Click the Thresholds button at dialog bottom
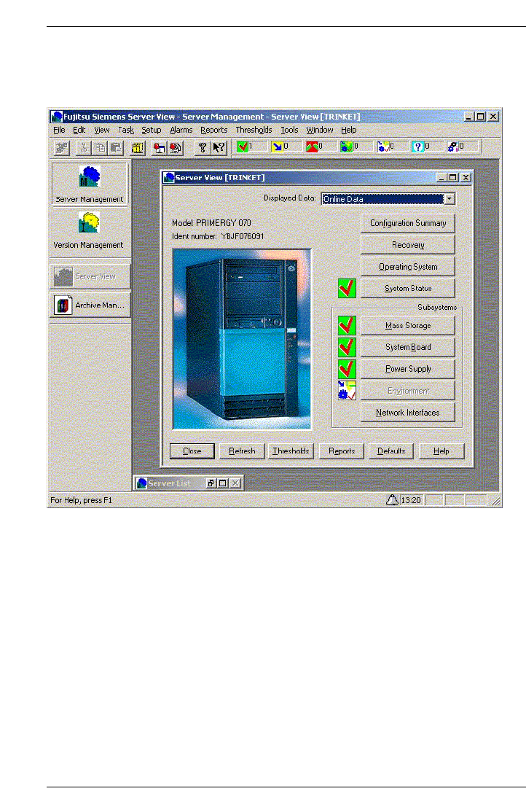Screen dimensions: 526x810 [291, 451]
